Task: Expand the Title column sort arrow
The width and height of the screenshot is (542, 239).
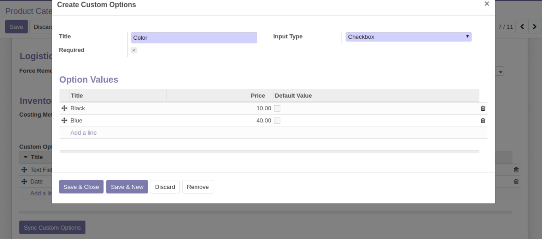Action: pyautogui.click(x=25, y=157)
